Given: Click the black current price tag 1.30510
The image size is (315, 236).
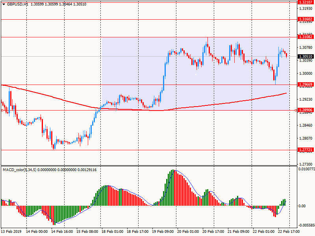Looking at the screenshot, I should [306, 57].
